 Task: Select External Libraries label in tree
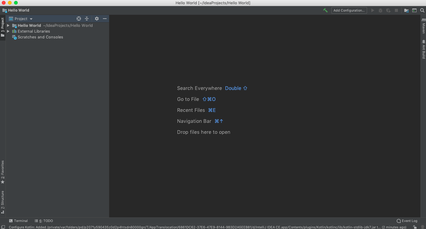point(34,31)
